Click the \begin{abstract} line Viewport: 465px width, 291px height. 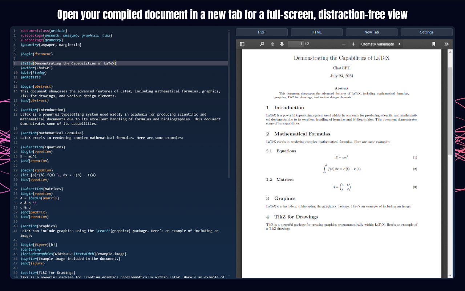point(37,87)
